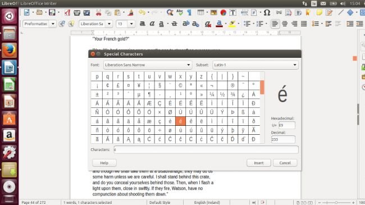Expand the font color dropdown arrow
Screen dimensions: 365x205
[x=226, y=24]
